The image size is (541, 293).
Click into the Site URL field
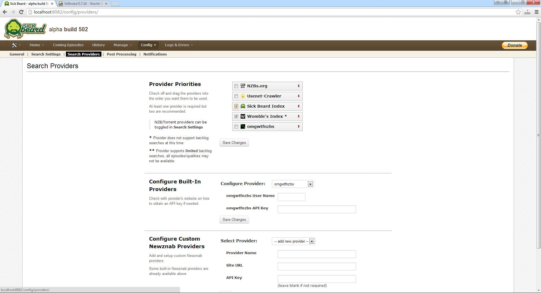tap(317, 267)
